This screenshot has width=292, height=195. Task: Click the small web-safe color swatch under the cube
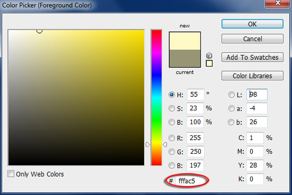(x=209, y=63)
